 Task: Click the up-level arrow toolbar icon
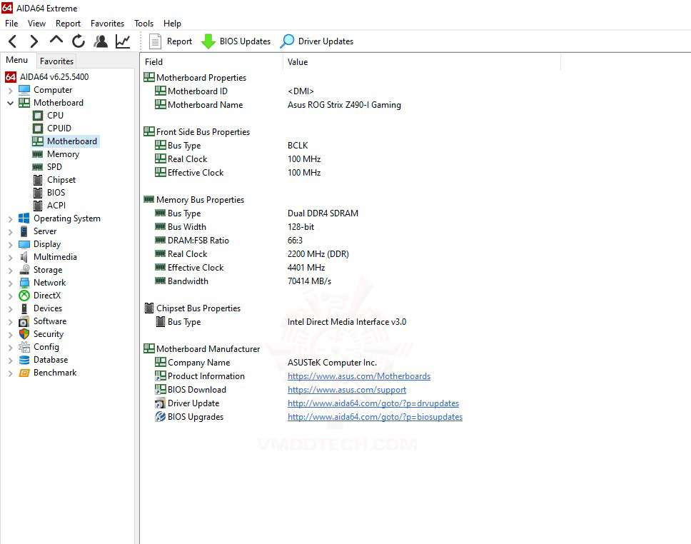(x=56, y=40)
